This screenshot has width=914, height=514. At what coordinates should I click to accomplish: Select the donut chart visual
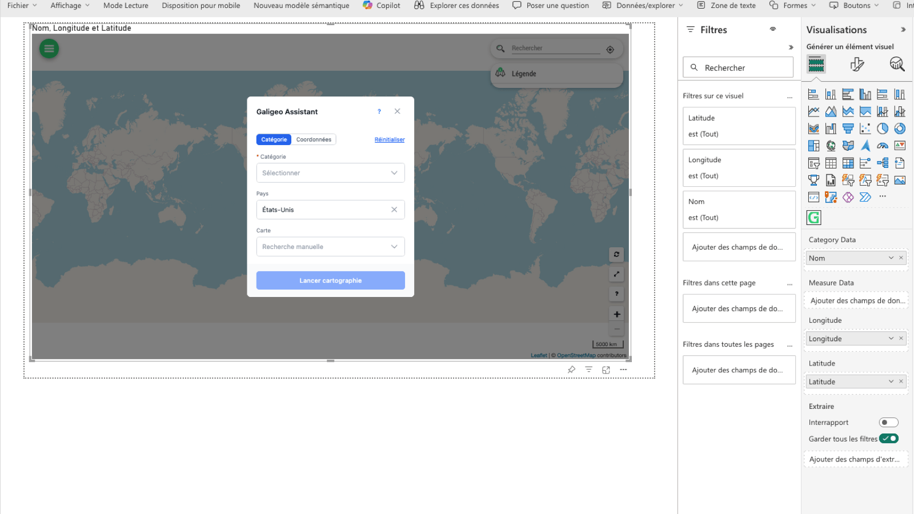click(x=900, y=128)
